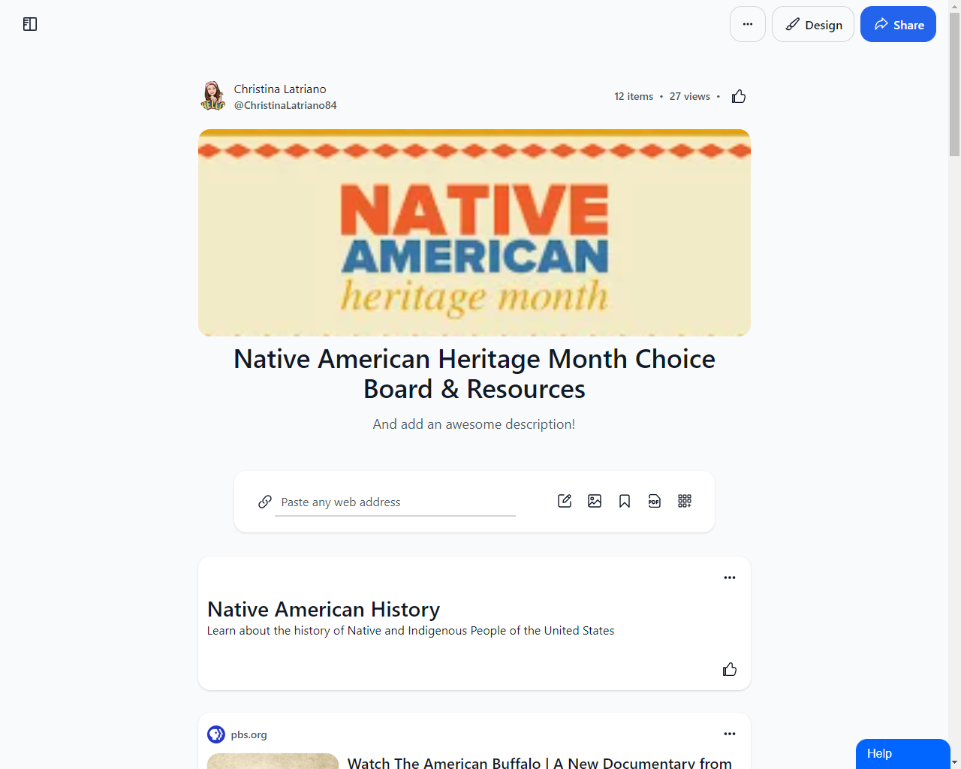Open more item types via grid icon
961x769 pixels.
(x=685, y=501)
